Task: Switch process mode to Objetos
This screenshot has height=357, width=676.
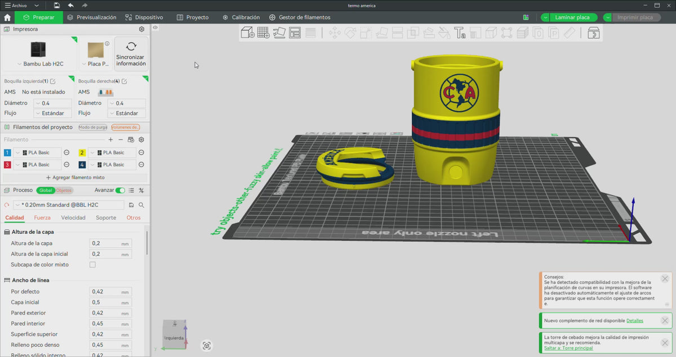Action: [64, 191]
